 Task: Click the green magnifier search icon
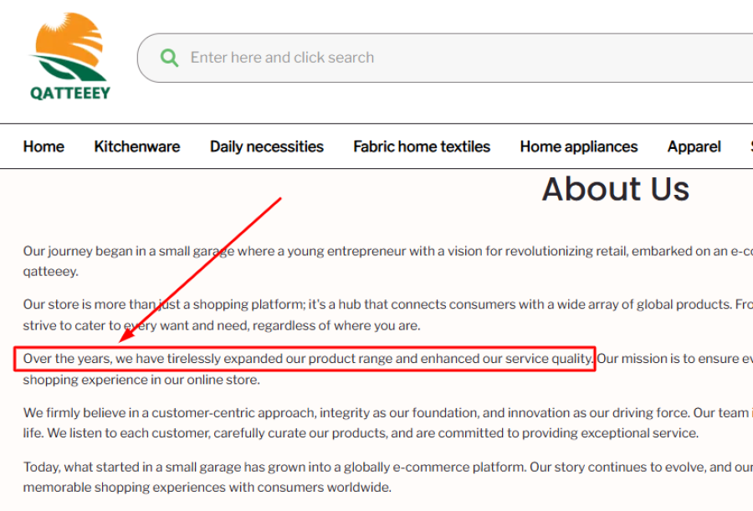[170, 58]
